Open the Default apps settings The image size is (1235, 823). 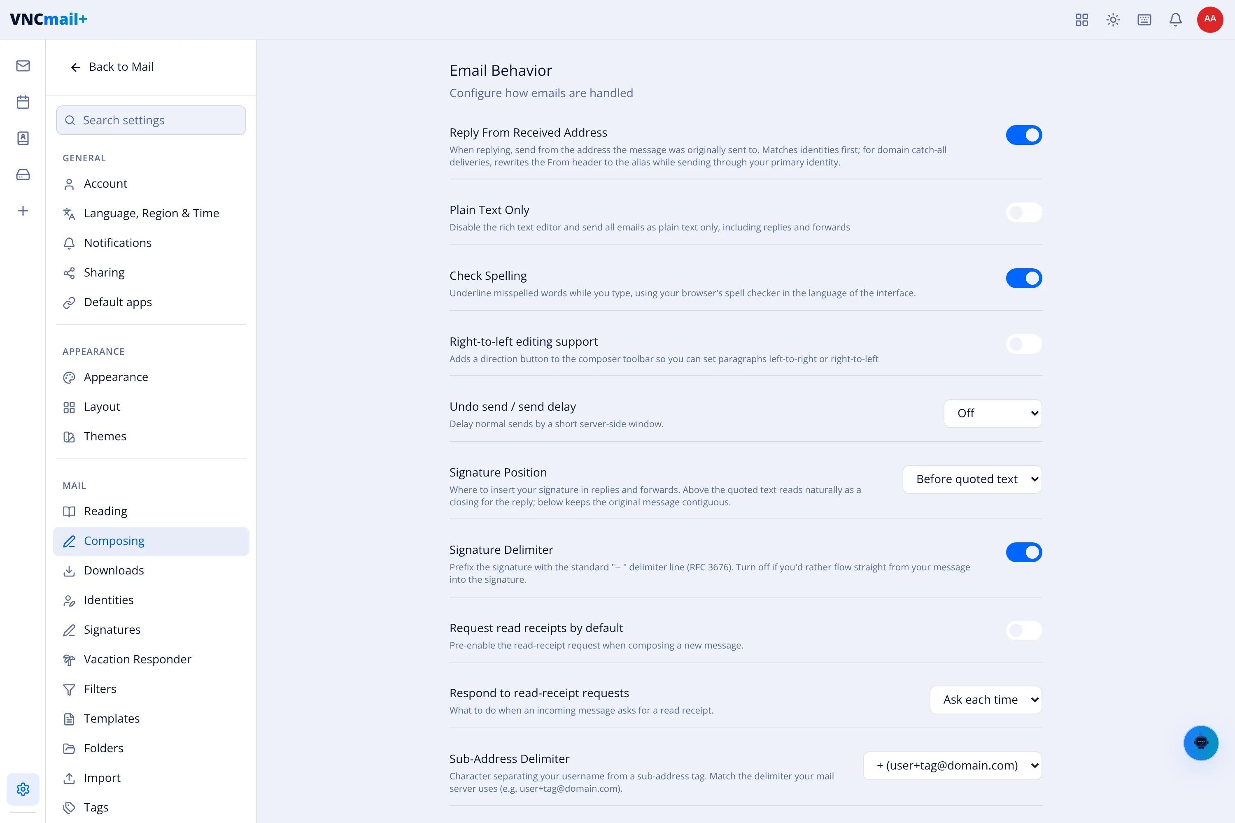(x=151, y=302)
